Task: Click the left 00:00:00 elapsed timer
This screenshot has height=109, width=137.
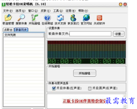Action: pyautogui.click(x=65, y=61)
